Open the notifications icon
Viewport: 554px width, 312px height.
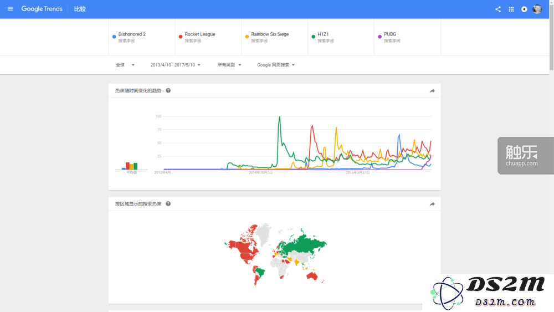(524, 9)
